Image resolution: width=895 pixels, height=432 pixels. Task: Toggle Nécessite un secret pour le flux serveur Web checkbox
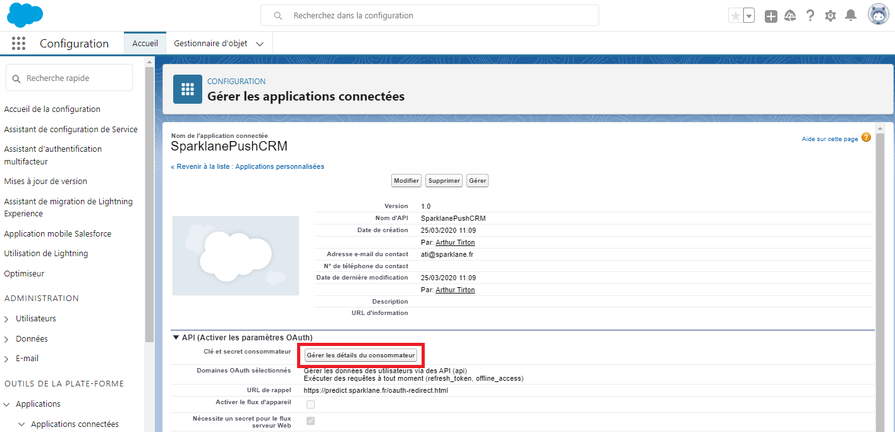point(310,421)
